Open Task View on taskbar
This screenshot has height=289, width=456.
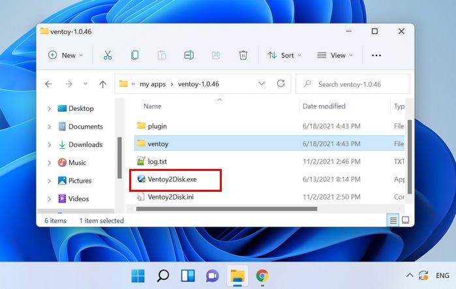(x=188, y=275)
